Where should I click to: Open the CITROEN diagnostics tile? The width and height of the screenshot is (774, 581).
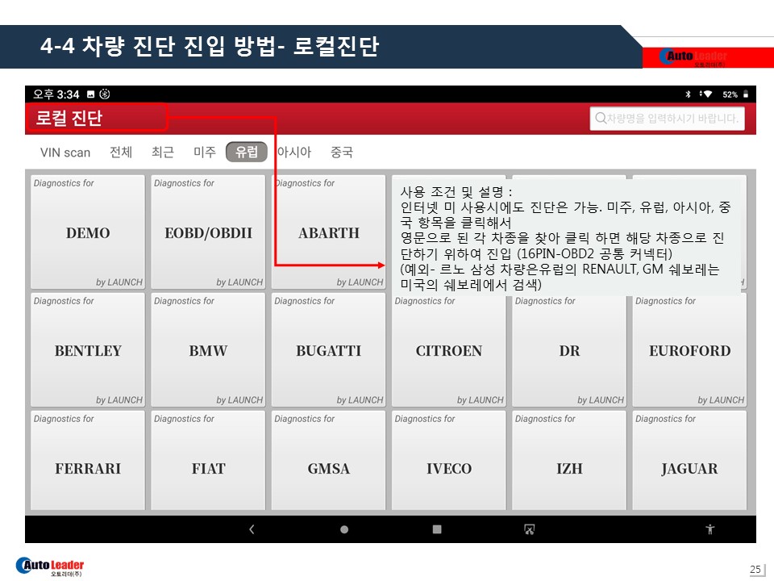point(449,349)
